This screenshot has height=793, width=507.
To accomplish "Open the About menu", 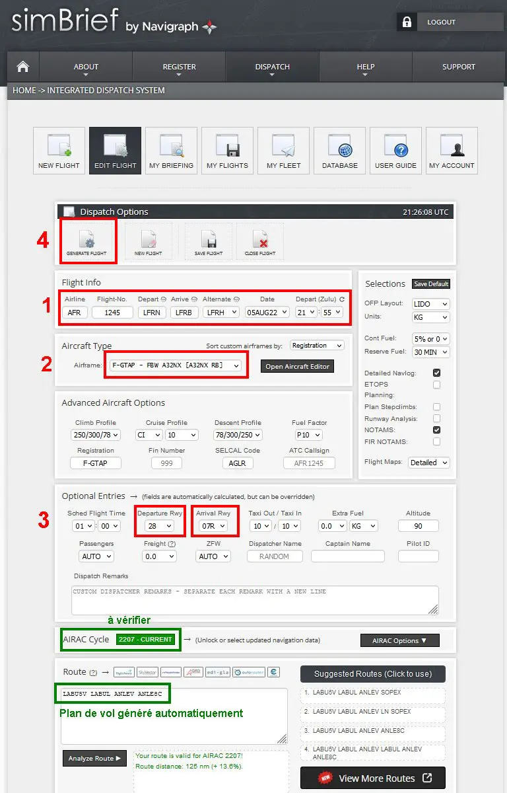I will pyautogui.click(x=86, y=67).
